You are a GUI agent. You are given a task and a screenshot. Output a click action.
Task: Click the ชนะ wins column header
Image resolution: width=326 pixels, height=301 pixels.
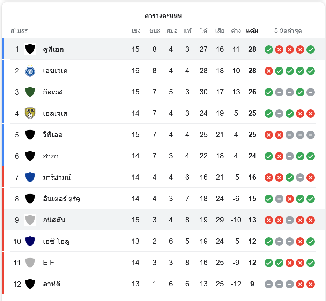pos(154,31)
